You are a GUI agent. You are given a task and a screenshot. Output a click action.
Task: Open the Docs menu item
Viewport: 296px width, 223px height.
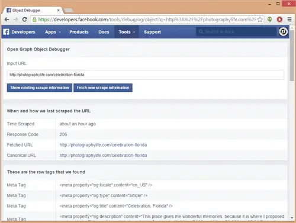pyautogui.click(x=104, y=32)
